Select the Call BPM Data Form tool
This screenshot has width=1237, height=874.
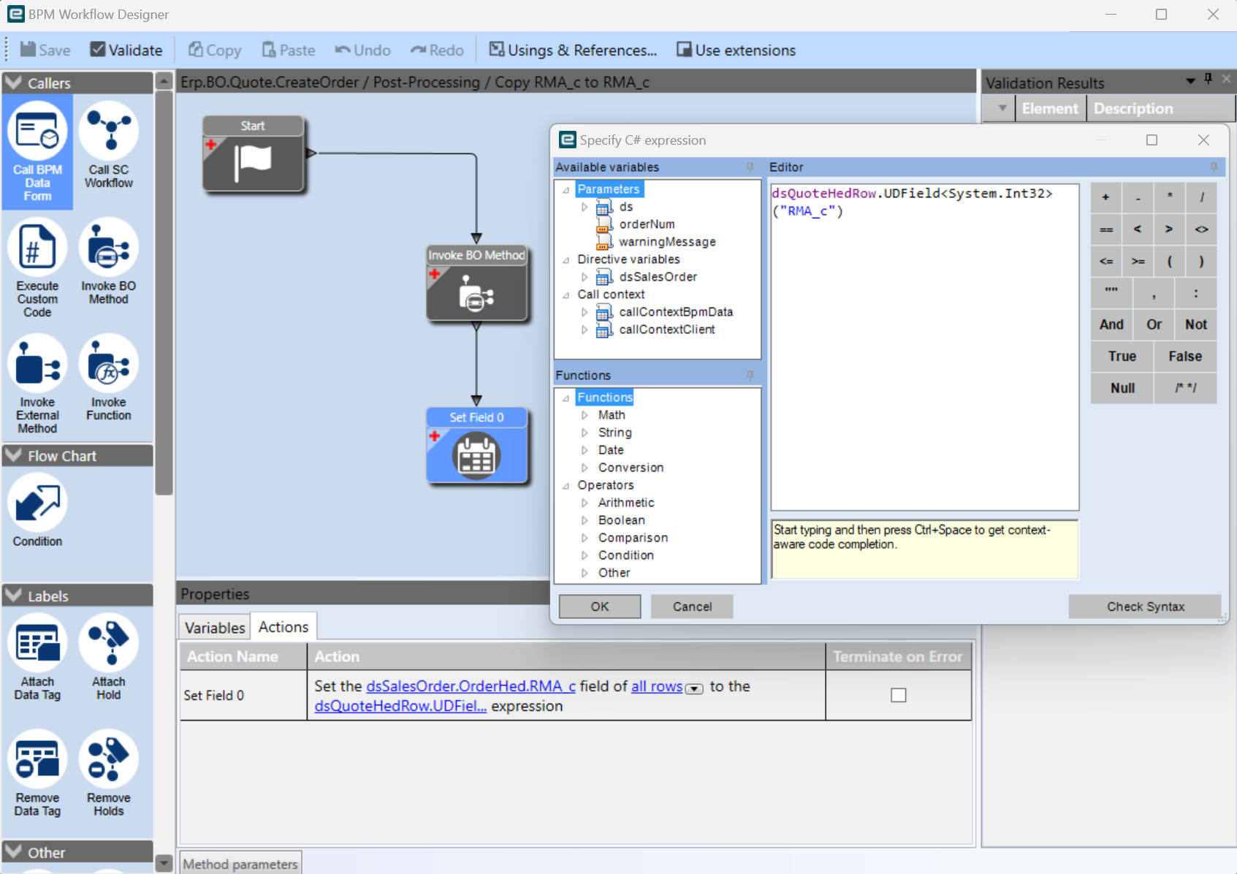(37, 151)
